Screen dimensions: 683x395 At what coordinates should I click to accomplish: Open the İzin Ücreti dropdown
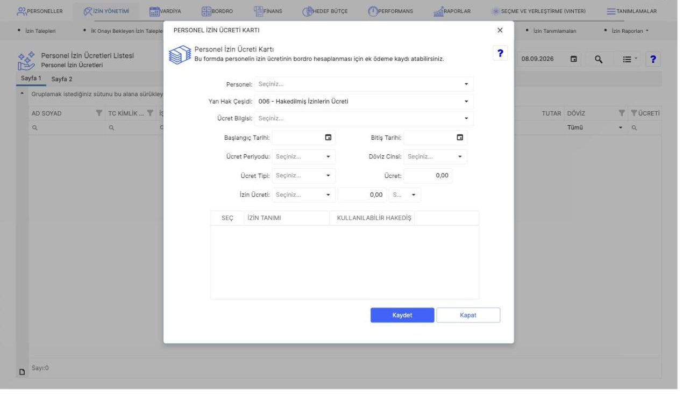click(328, 195)
